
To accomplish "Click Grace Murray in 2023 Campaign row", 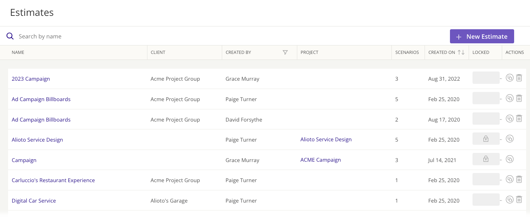I will (x=242, y=79).
